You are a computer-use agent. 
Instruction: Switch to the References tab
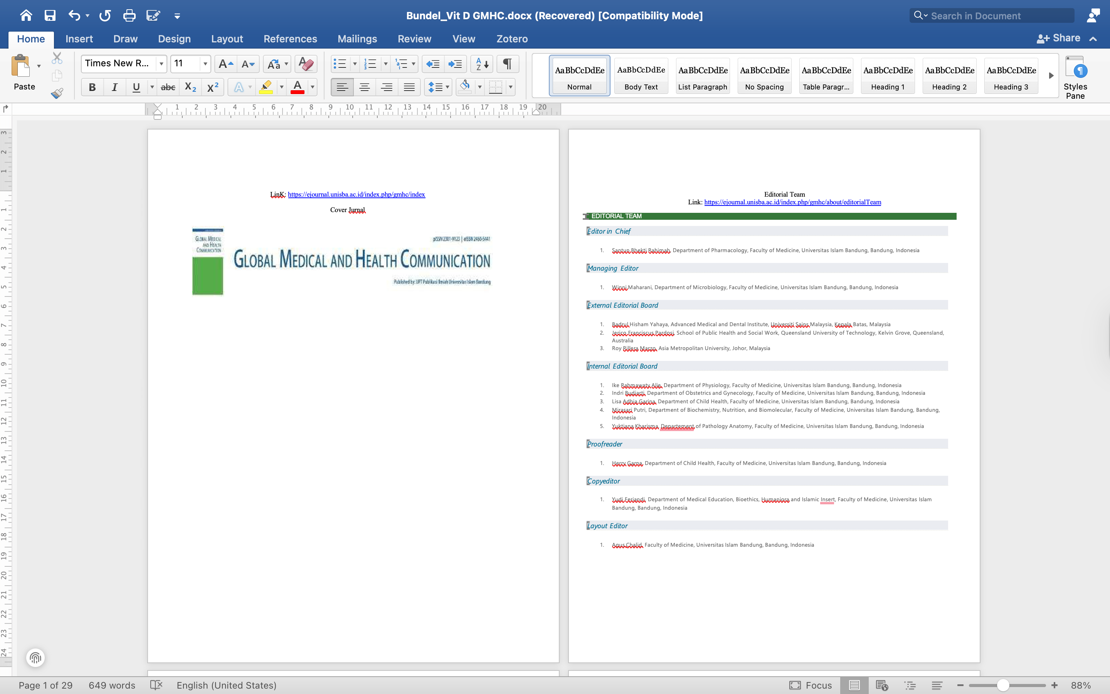tap(290, 39)
